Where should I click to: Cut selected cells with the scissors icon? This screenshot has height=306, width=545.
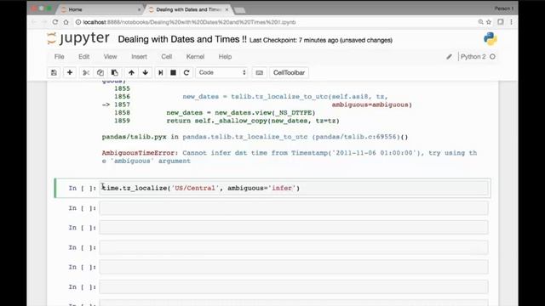[86, 72]
